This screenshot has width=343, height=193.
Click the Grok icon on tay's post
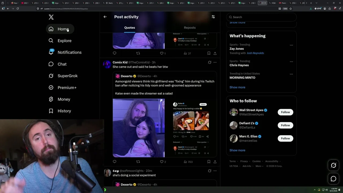click(210, 171)
